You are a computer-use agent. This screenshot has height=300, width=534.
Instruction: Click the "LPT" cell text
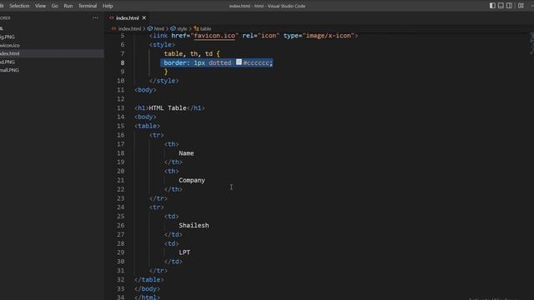pyautogui.click(x=184, y=252)
